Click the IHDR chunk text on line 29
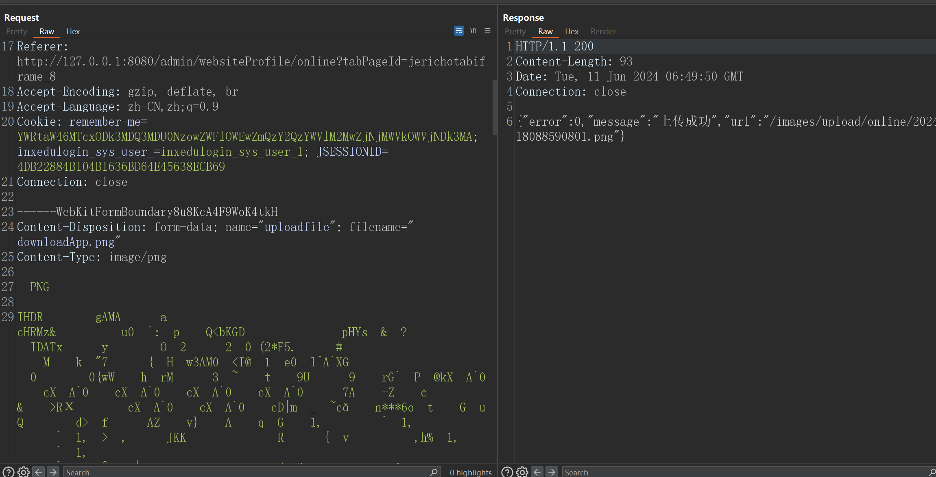Viewport: 936px width, 477px height. [30, 317]
